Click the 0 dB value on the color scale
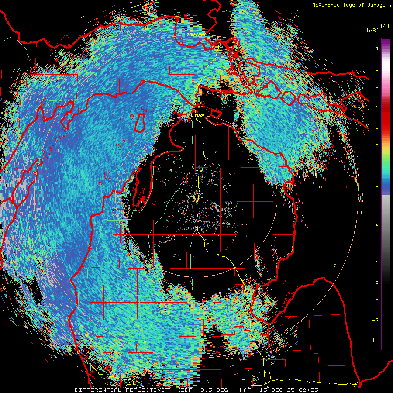393x393 pixels. click(x=377, y=185)
